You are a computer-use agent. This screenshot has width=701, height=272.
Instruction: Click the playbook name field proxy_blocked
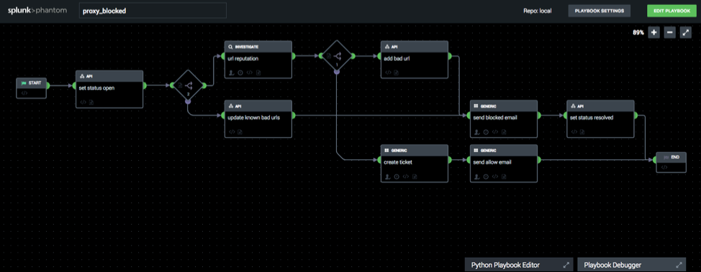(153, 11)
